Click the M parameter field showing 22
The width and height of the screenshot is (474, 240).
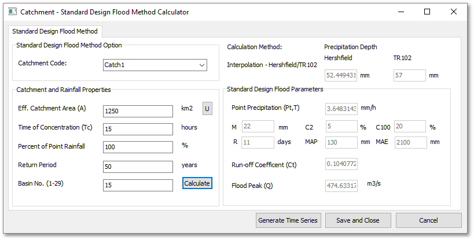click(x=258, y=127)
